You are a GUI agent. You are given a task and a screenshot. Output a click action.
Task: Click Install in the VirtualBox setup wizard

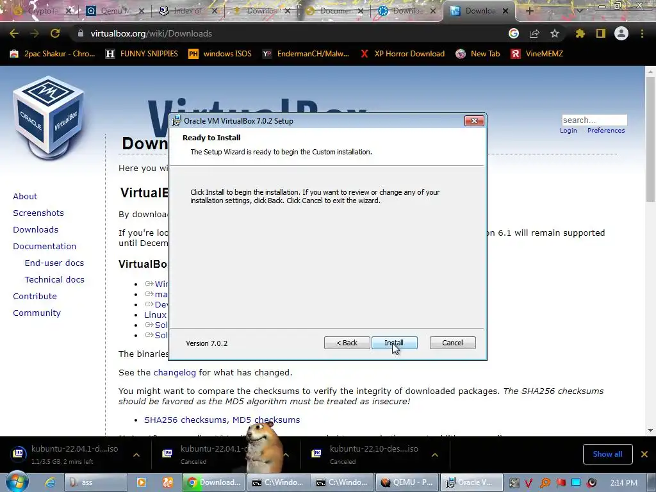pos(394,343)
